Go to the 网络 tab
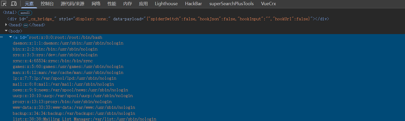This screenshot has width=405, height=121. click(96, 4)
